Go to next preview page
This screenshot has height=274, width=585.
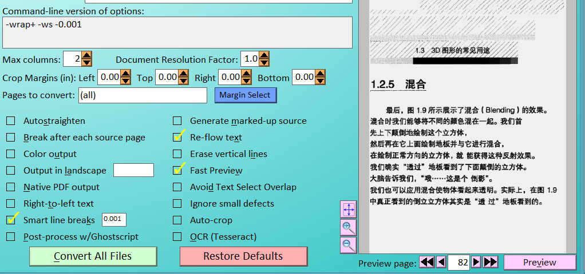coord(476,263)
